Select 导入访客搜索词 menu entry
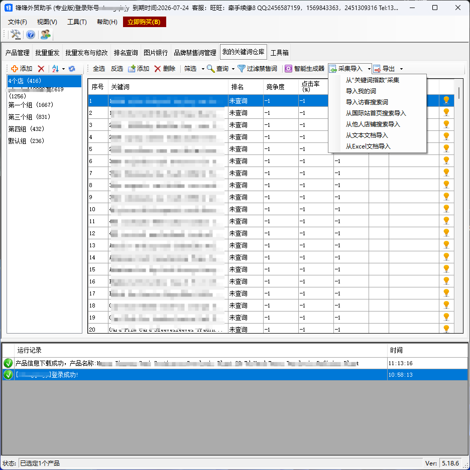470x470 pixels. (367, 102)
